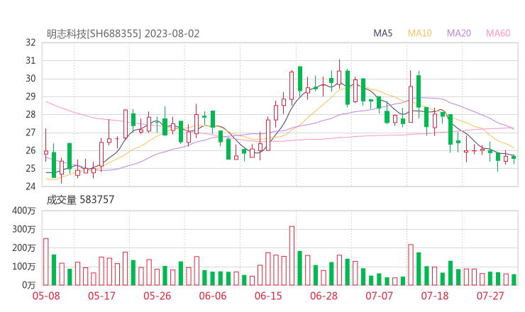
Task: Click the price axis value 28
Action: pyautogui.click(x=31, y=114)
